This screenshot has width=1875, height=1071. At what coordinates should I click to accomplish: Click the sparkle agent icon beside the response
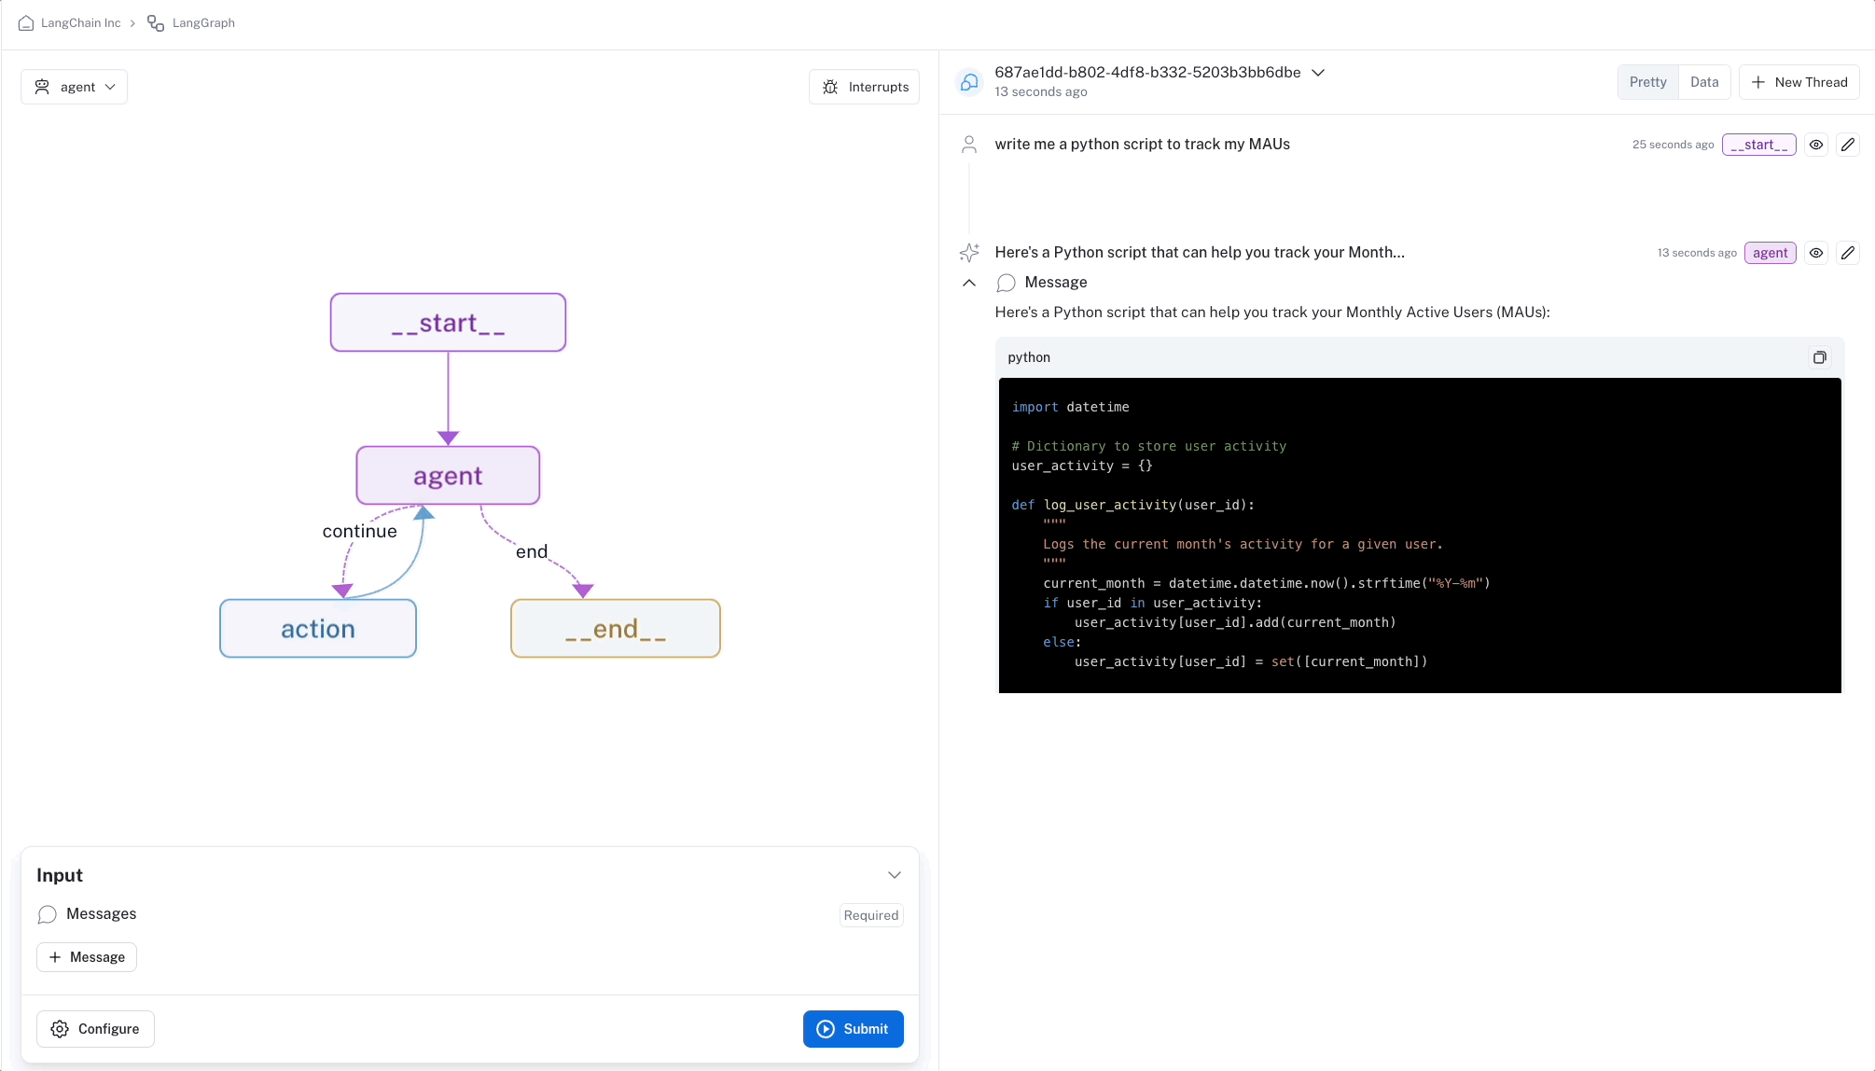click(x=969, y=253)
